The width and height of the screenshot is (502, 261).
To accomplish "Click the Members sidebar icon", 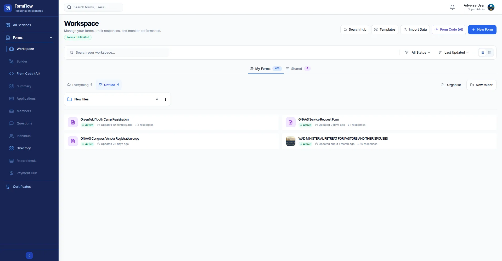I will pyautogui.click(x=12, y=111).
